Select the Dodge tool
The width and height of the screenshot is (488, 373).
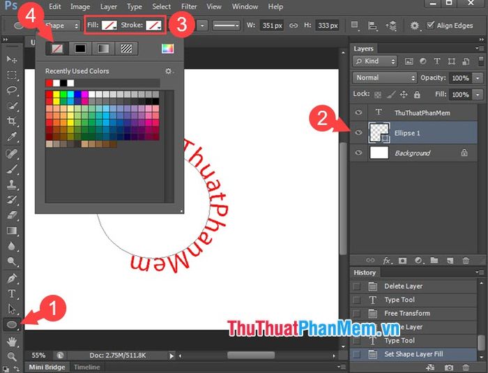(12, 261)
